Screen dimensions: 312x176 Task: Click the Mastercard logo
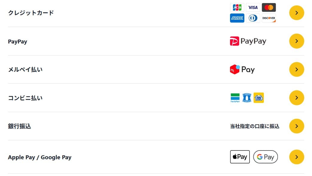(269, 7)
